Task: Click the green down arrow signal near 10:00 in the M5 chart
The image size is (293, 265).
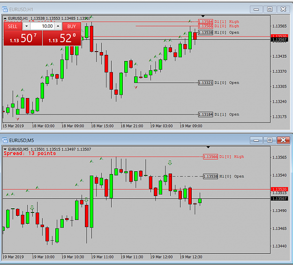Action: coord(32,208)
